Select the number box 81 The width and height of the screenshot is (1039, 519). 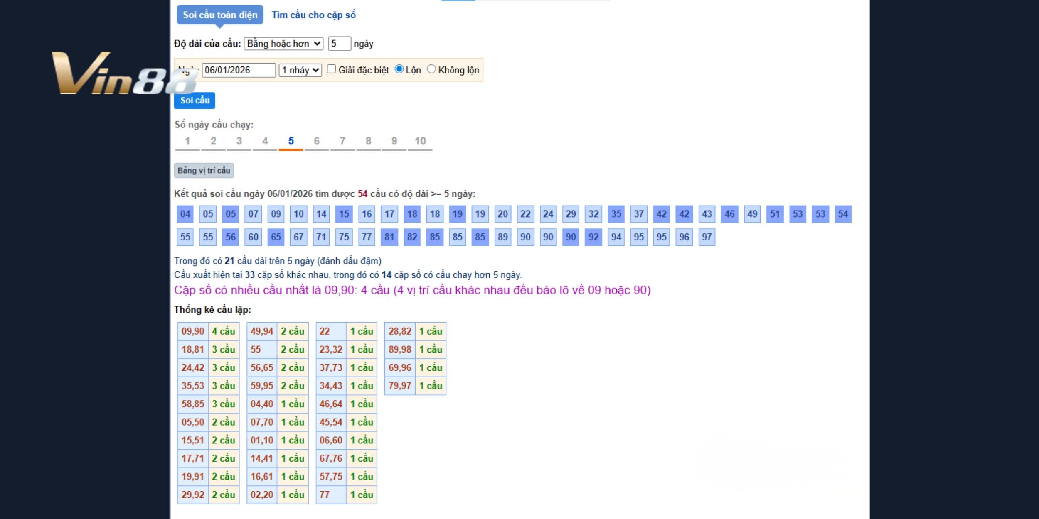(x=389, y=237)
